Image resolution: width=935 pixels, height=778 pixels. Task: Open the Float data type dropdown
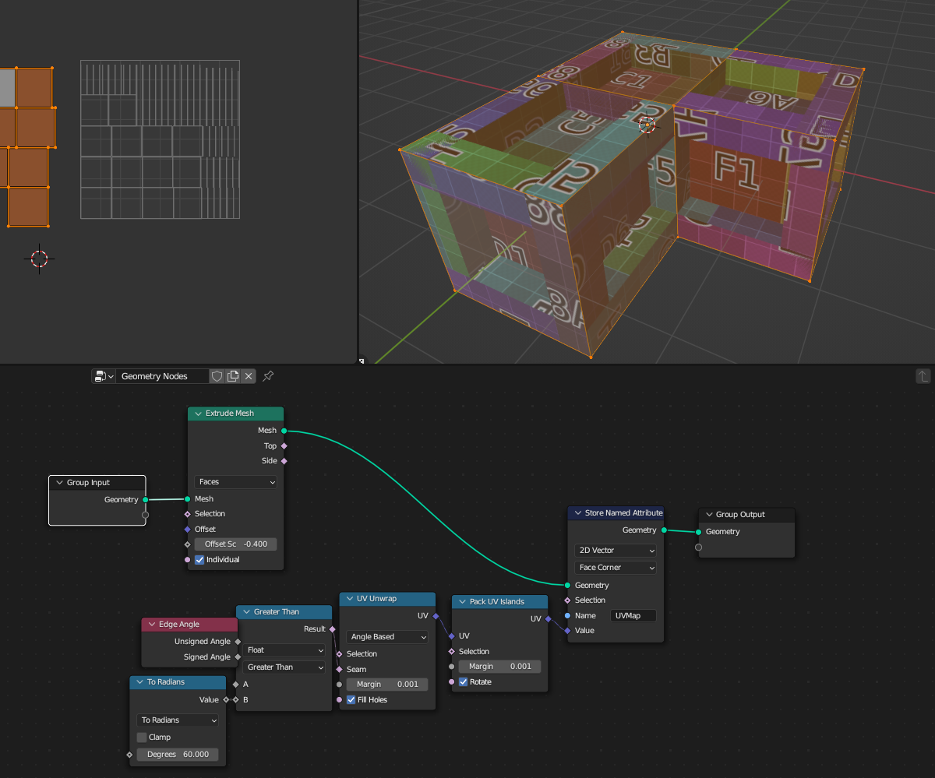pos(284,650)
